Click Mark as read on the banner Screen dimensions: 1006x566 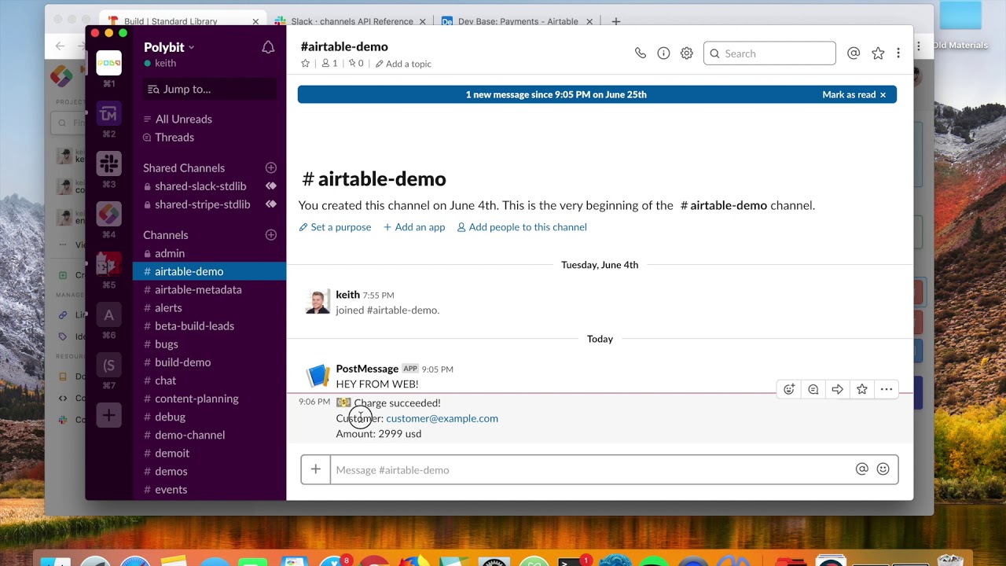pos(854,94)
